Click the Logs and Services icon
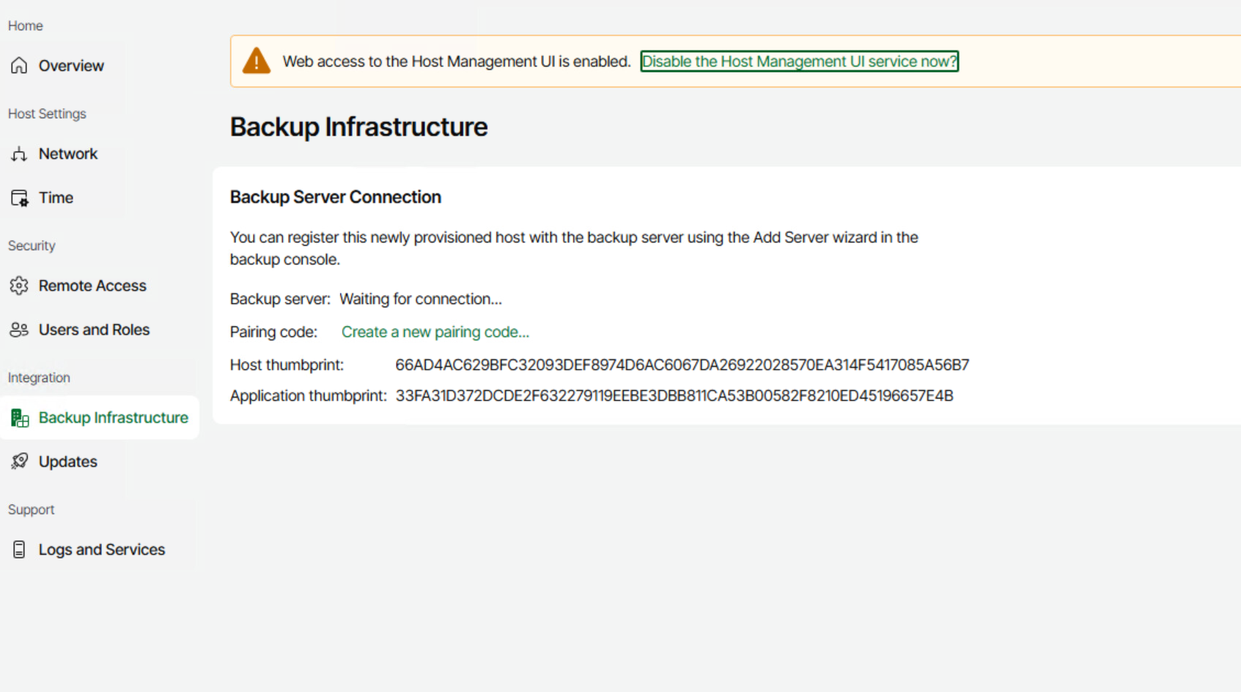This screenshot has width=1241, height=692. (19, 549)
